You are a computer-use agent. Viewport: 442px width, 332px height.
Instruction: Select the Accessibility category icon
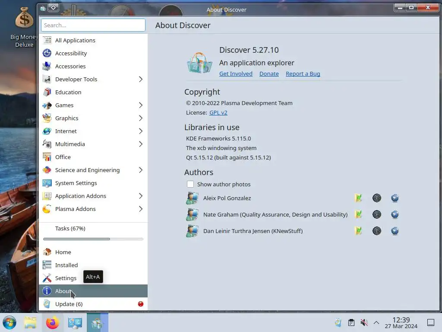pyautogui.click(x=47, y=53)
